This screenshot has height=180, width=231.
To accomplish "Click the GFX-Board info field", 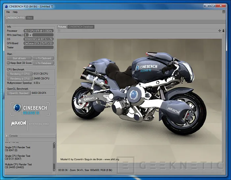I will (x=39, y=43).
